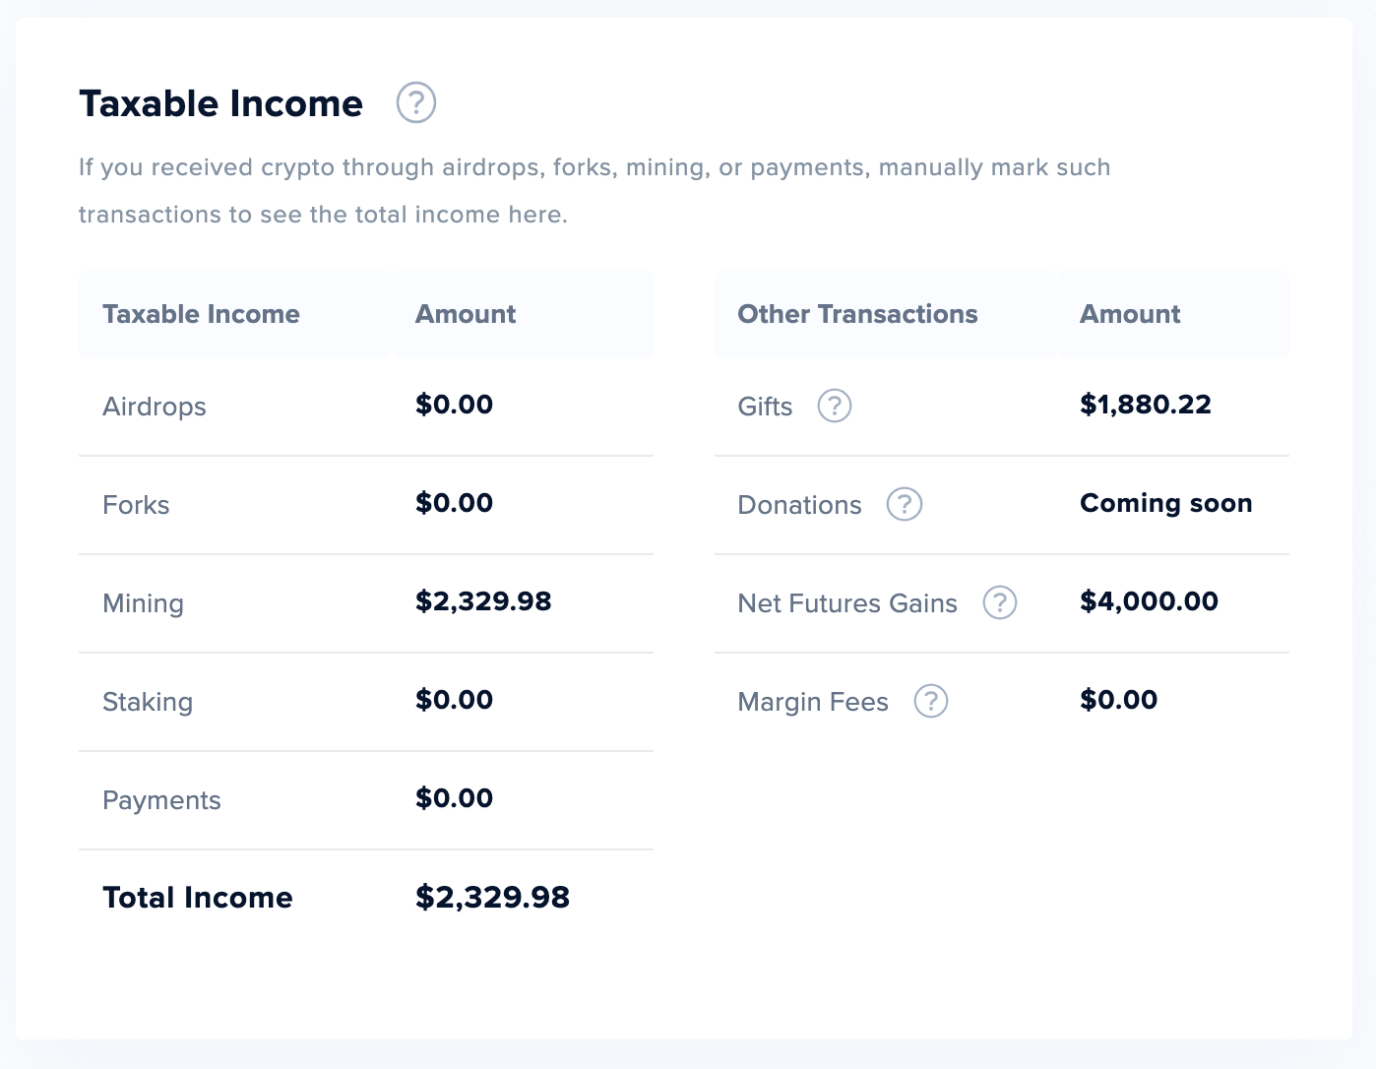Select the Staking row label
The image size is (1376, 1069).
tap(148, 702)
